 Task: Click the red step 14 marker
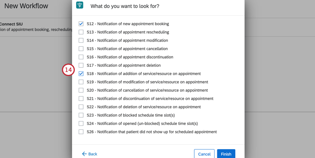(x=68, y=70)
